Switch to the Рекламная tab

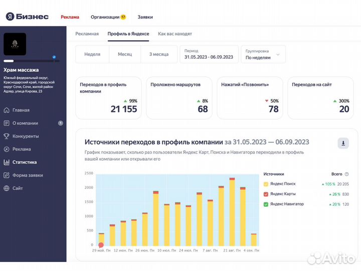click(x=87, y=34)
